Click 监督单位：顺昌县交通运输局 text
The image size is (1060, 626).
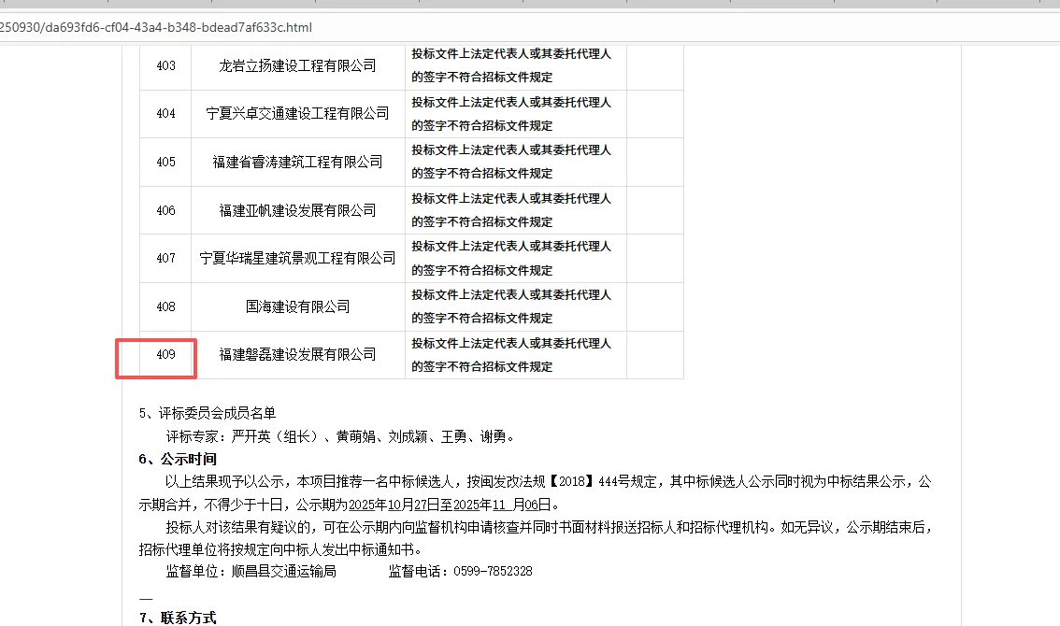(251, 572)
